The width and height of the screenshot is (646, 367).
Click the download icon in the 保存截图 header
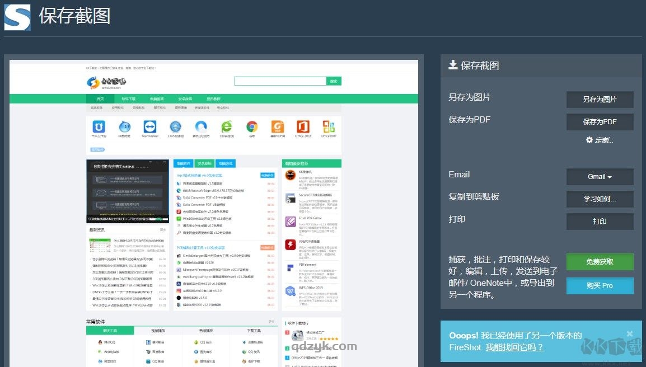(453, 65)
